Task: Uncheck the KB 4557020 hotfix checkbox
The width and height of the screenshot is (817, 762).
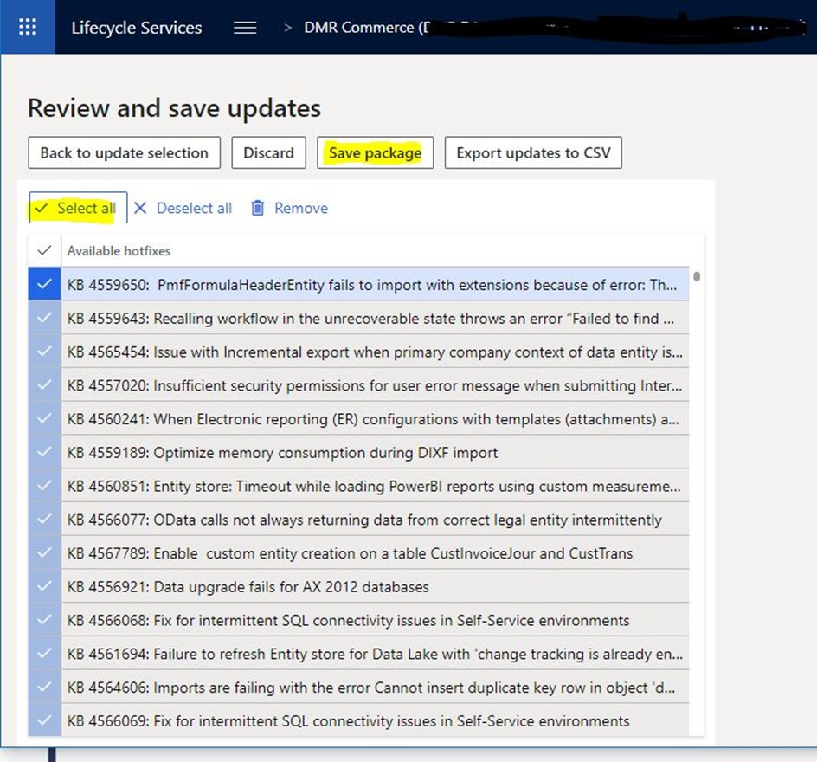Action: pyautogui.click(x=44, y=385)
